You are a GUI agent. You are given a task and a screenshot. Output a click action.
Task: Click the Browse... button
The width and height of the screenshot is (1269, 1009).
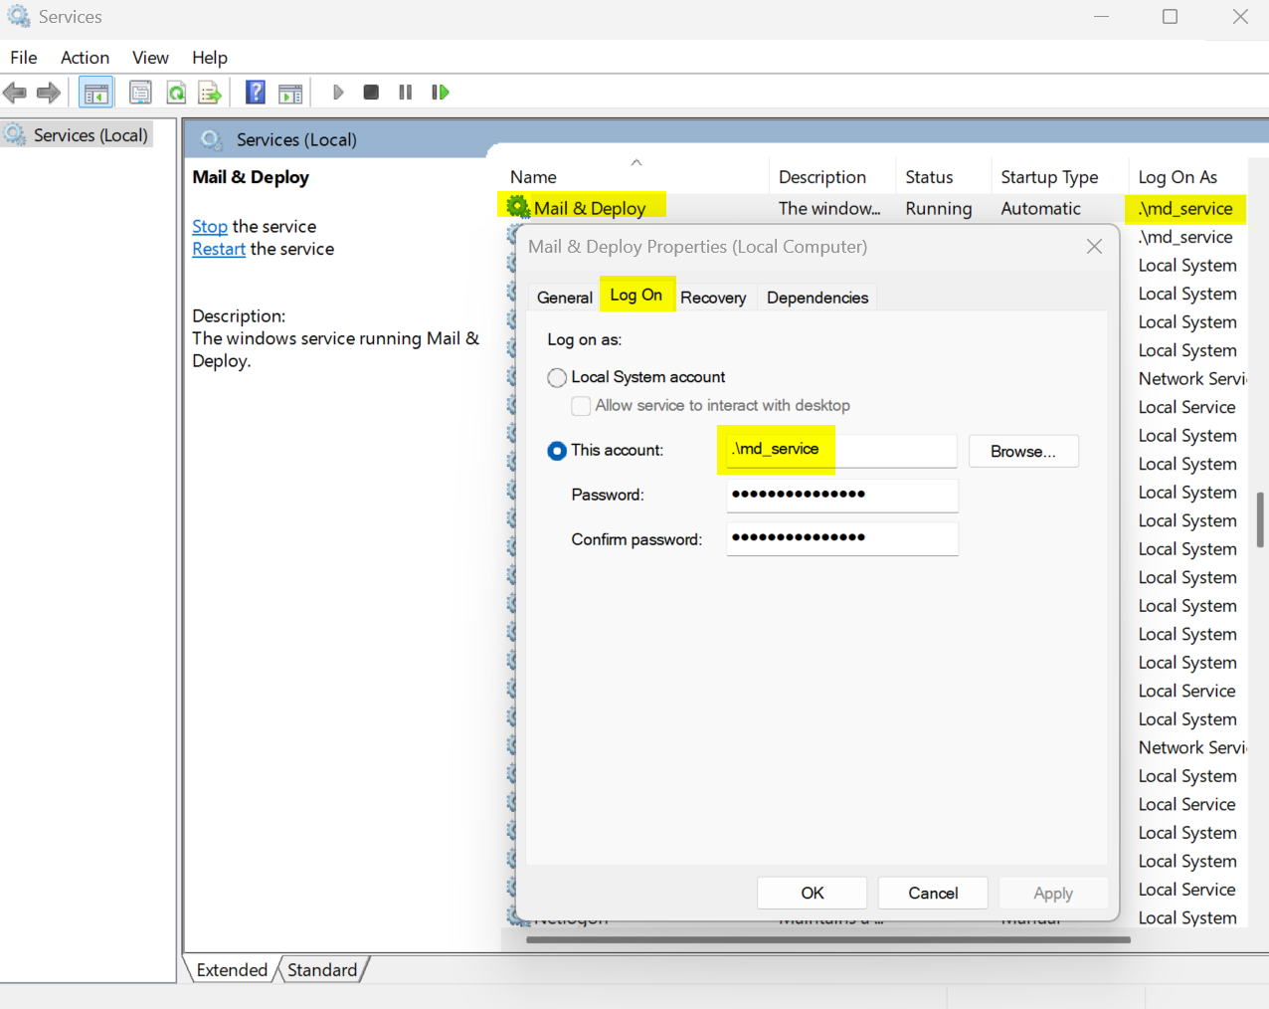click(x=1023, y=451)
